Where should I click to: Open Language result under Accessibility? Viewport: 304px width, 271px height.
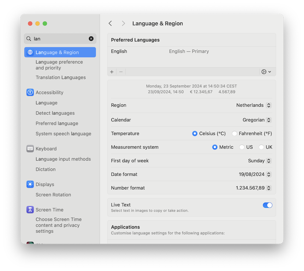[47, 103]
